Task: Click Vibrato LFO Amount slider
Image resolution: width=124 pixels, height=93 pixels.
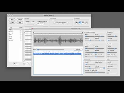Action: [112, 41]
